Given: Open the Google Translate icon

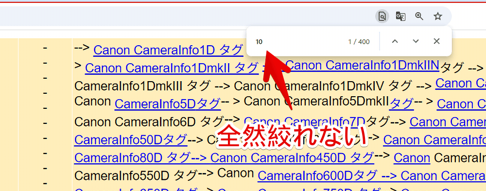Looking at the screenshot, I should coord(400,16).
